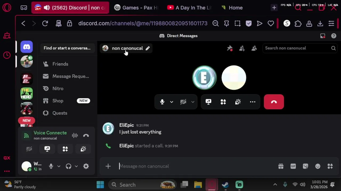Open a new browser tab

click(x=274, y=8)
